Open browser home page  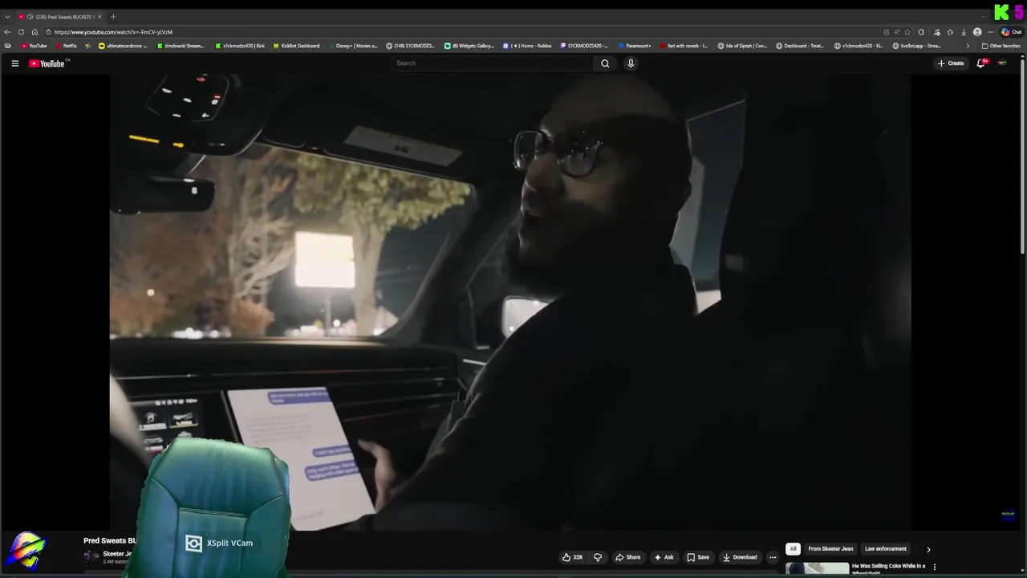pos(35,32)
